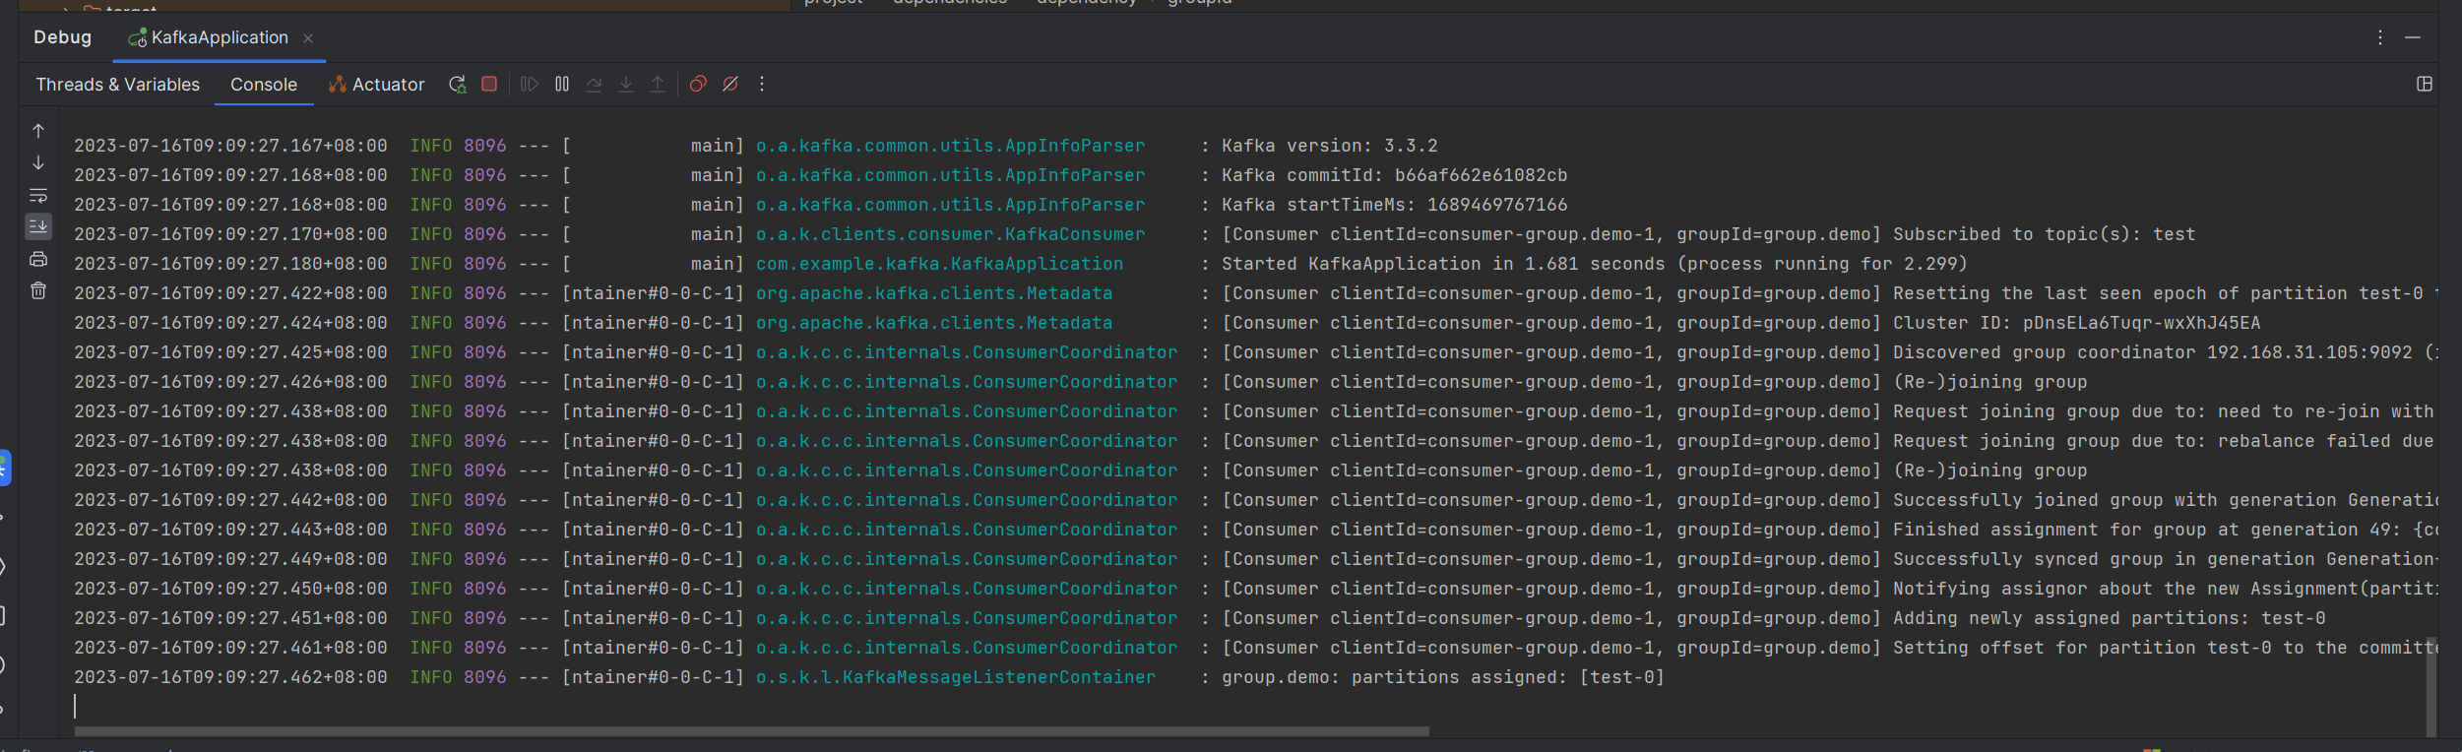Click 'Started KafkaApplication in 1.681 seconds' text
Screen dimensions: 2462x752
(x=1442, y=264)
